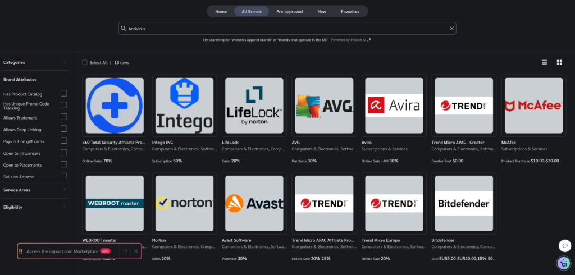
Task: Check the Select All checkbox
Action: point(85,62)
